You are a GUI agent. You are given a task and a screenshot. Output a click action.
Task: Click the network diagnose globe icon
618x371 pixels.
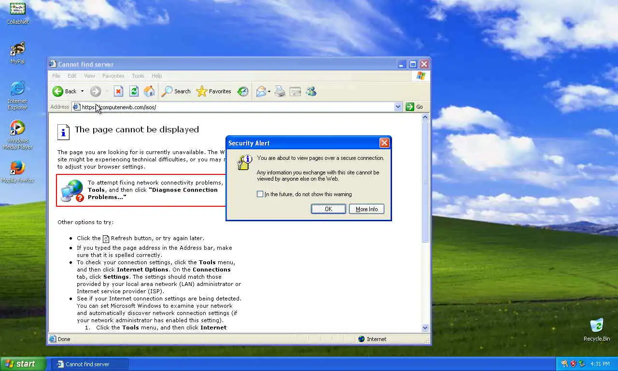(x=72, y=190)
